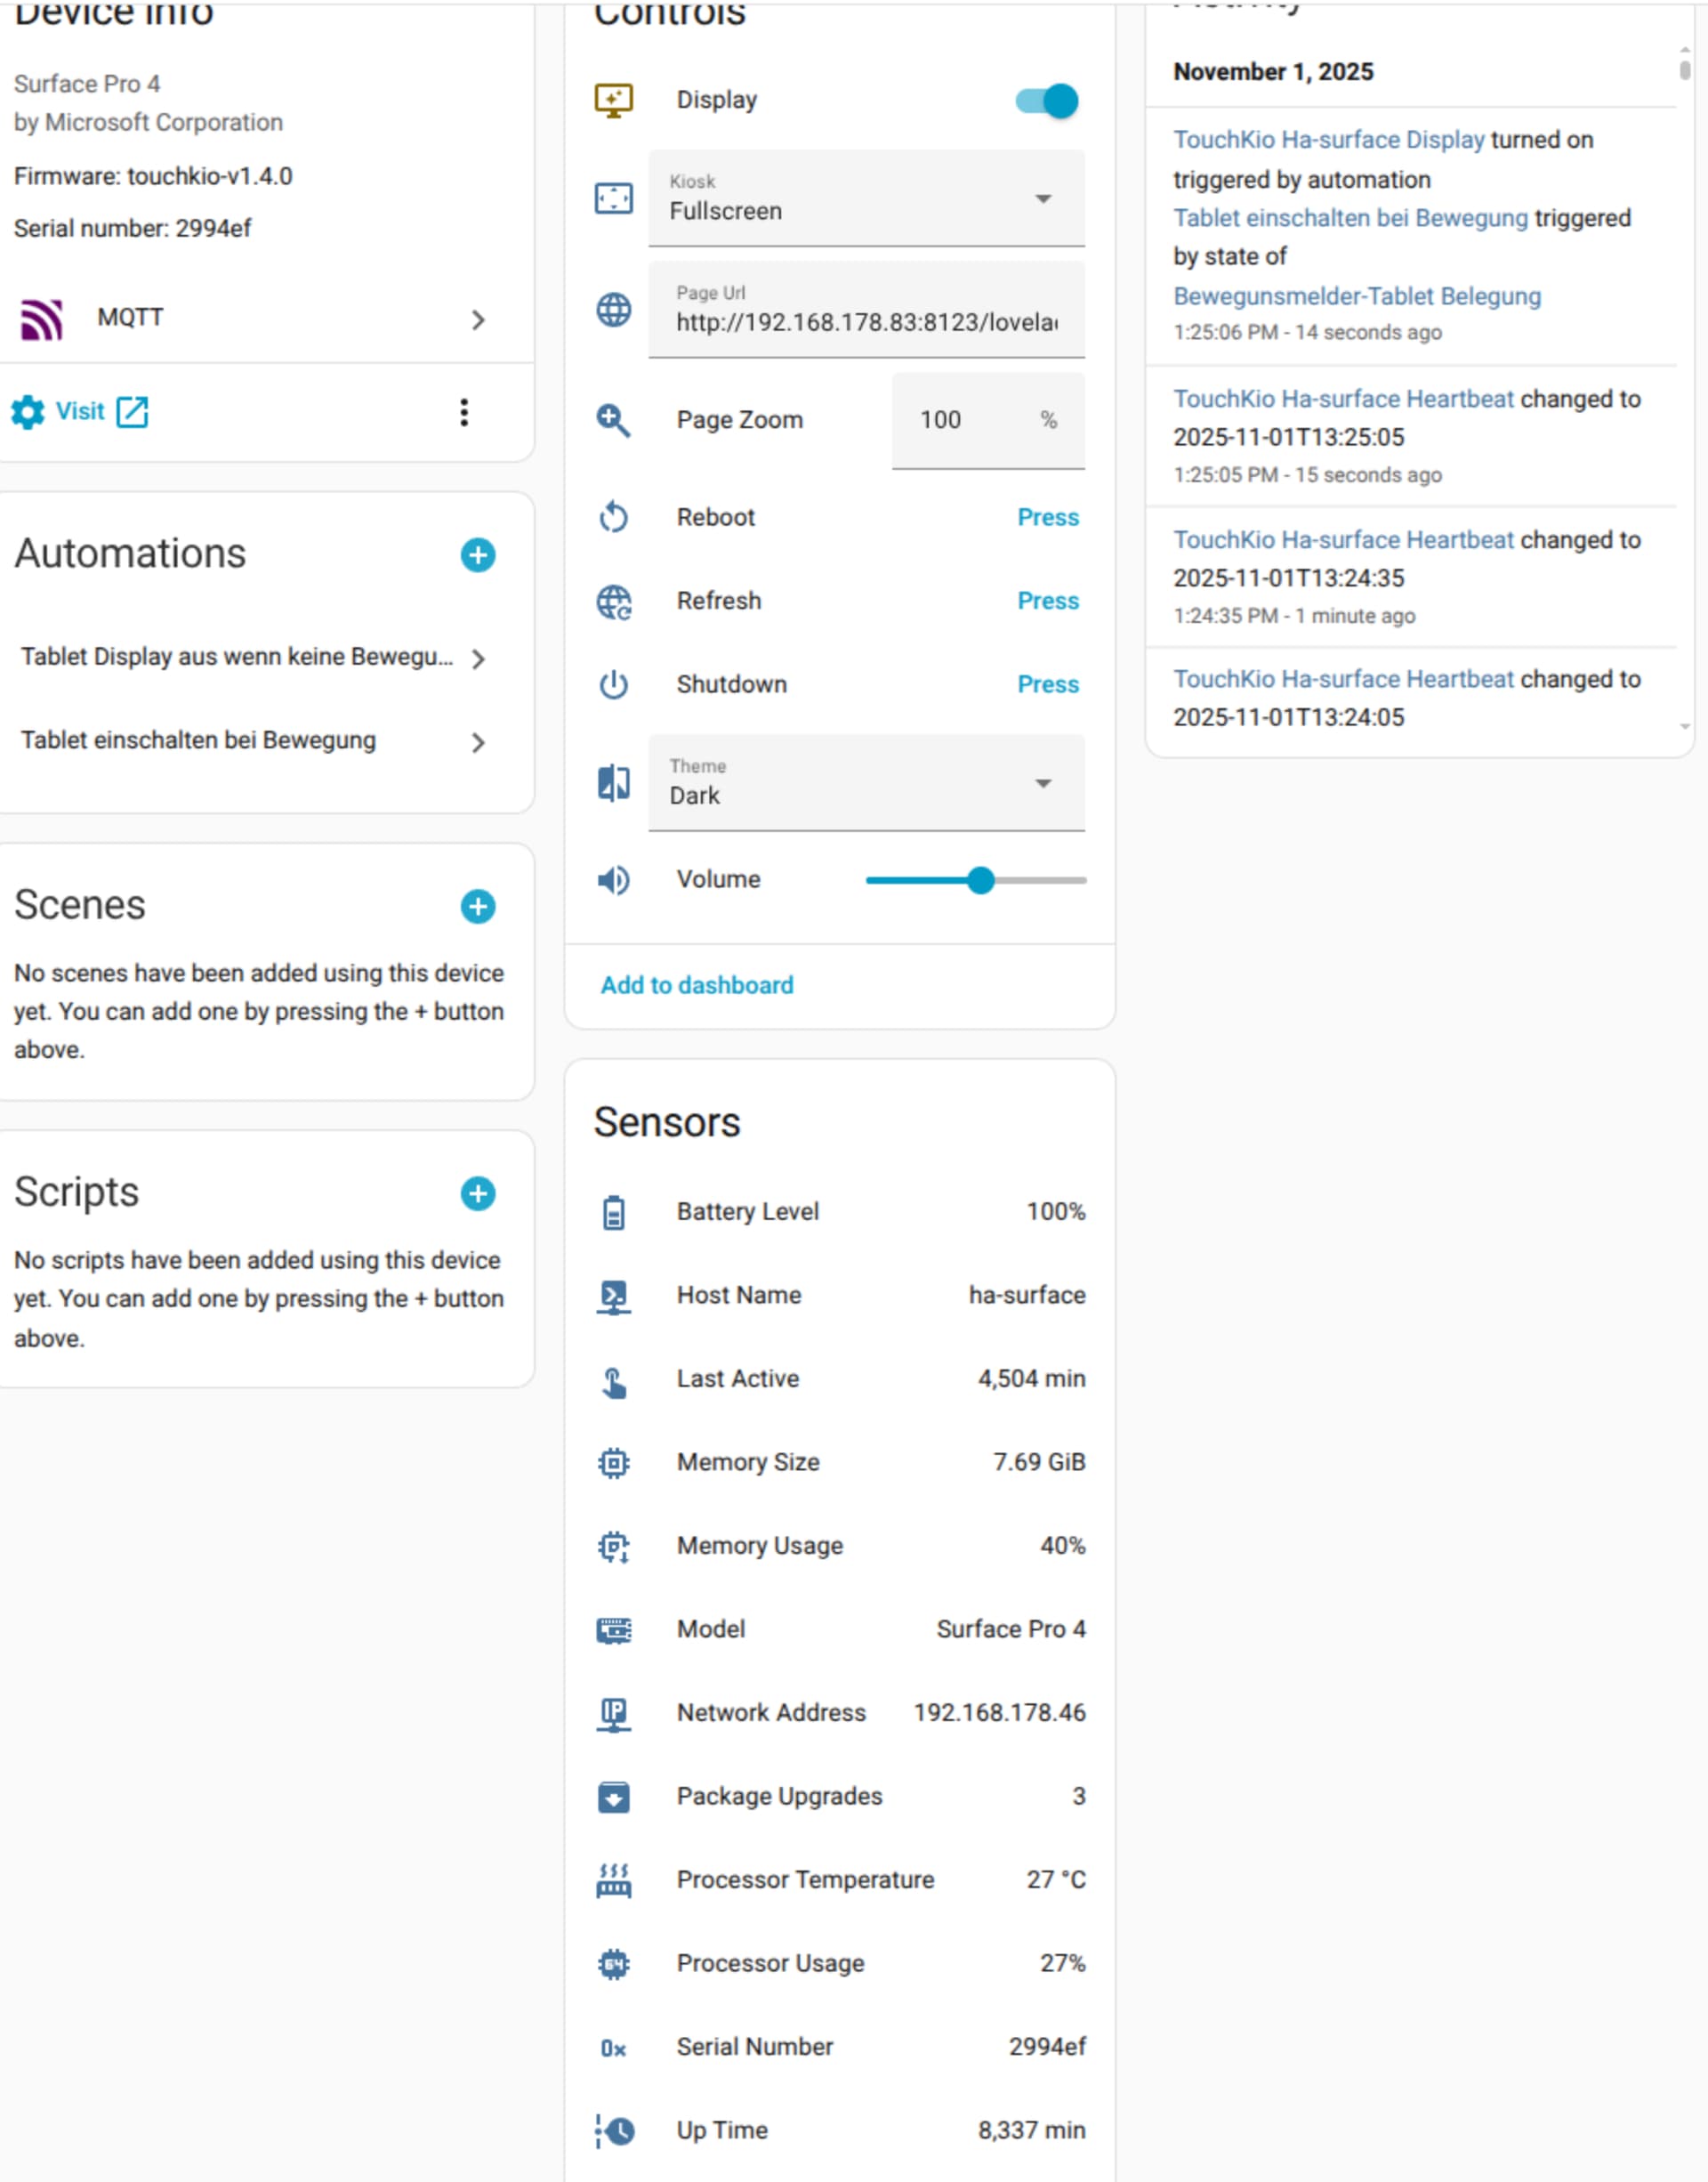
Task: Click the Processor Temperature icon
Action: click(x=614, y=1881)
